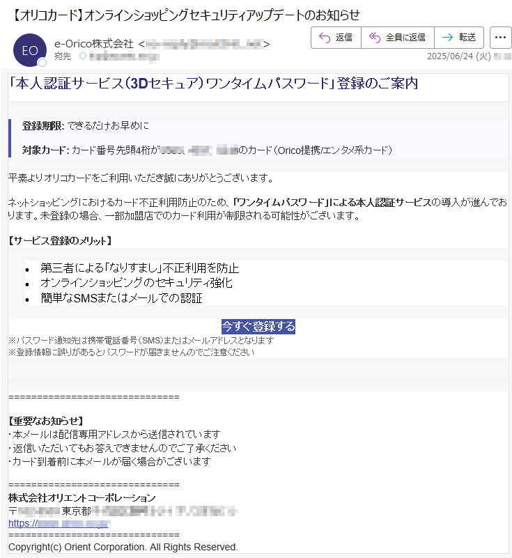Image resolution: width=512 pixels, height=558 pixels.
Task: Click the presence status circle beside 宛先
Action: 82,56
